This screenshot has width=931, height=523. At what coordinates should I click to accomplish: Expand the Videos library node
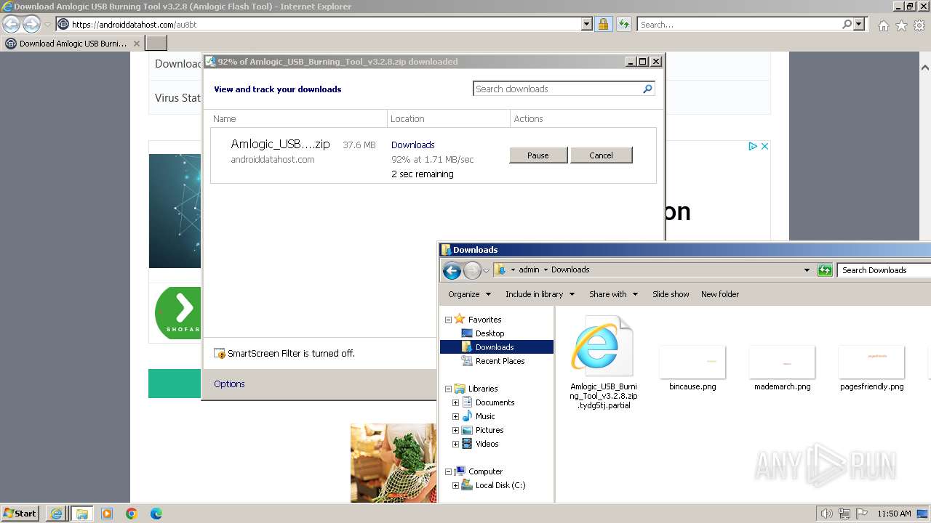pyautogui.click(x=455, y=444)
